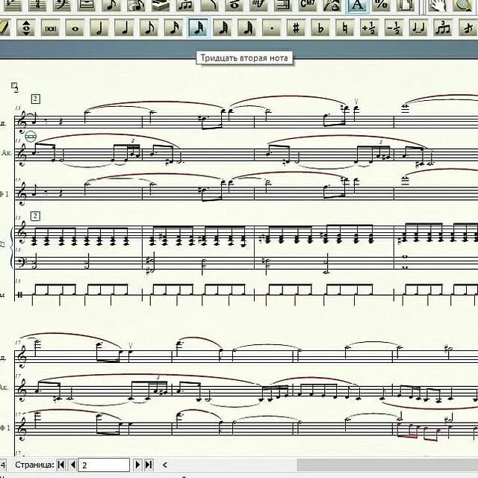Pick the Eraser in Simple Entry palette

pyautogui.click(x=4, y=28)
